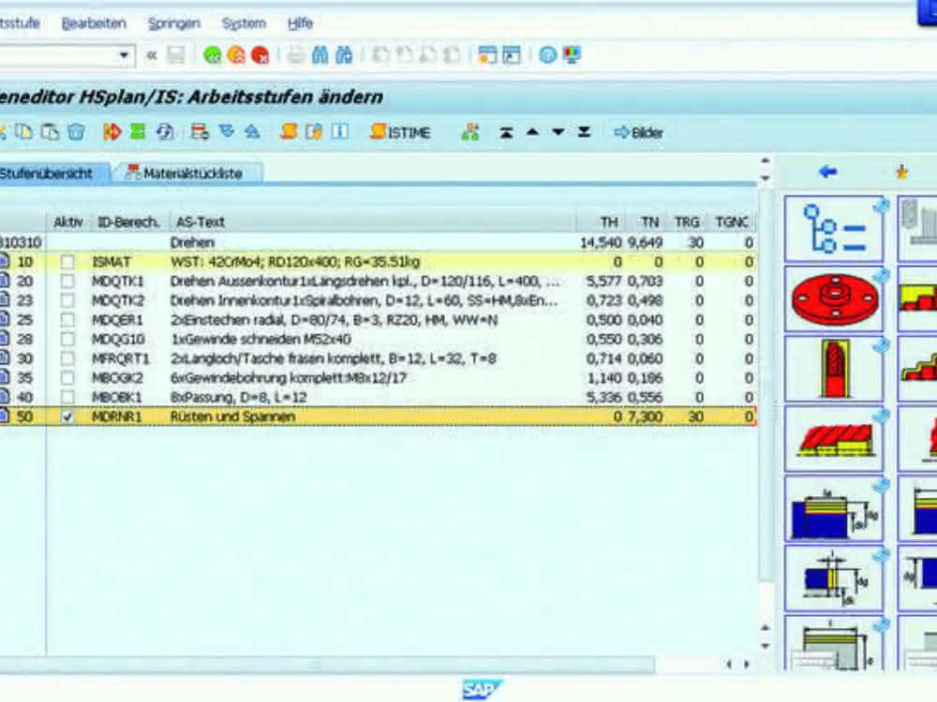
Task: Toggle Aktiv checkbox for row 10 ISMAT
Action: [67, 261]
